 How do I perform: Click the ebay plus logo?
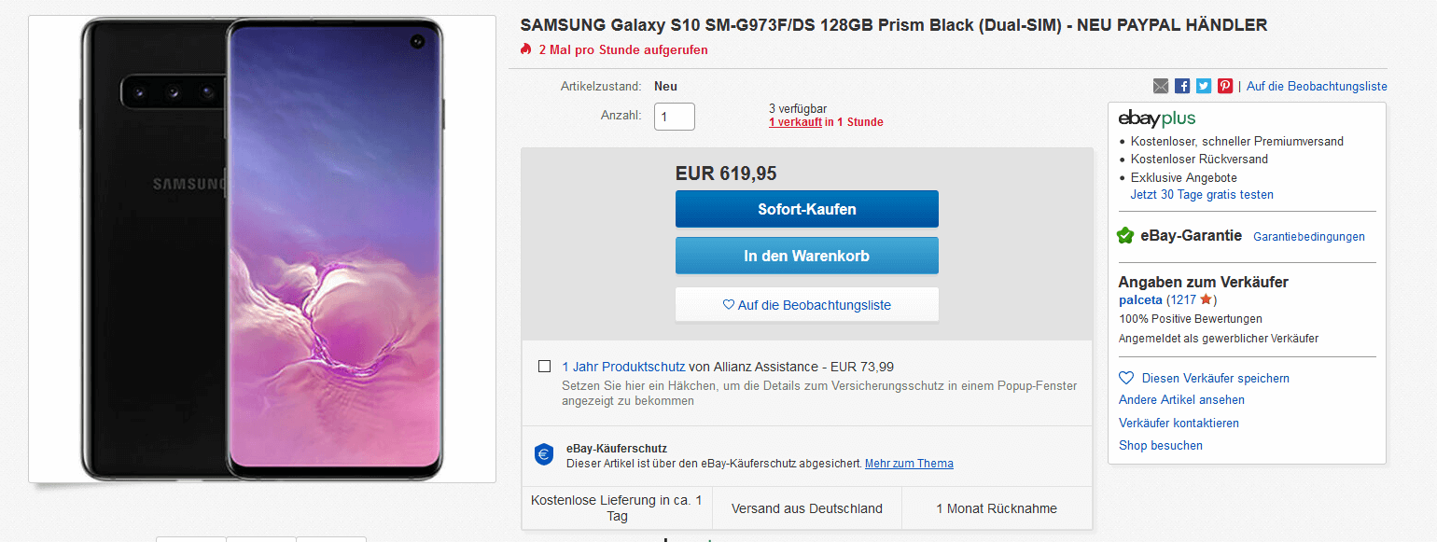click(x=1156, y=118)
